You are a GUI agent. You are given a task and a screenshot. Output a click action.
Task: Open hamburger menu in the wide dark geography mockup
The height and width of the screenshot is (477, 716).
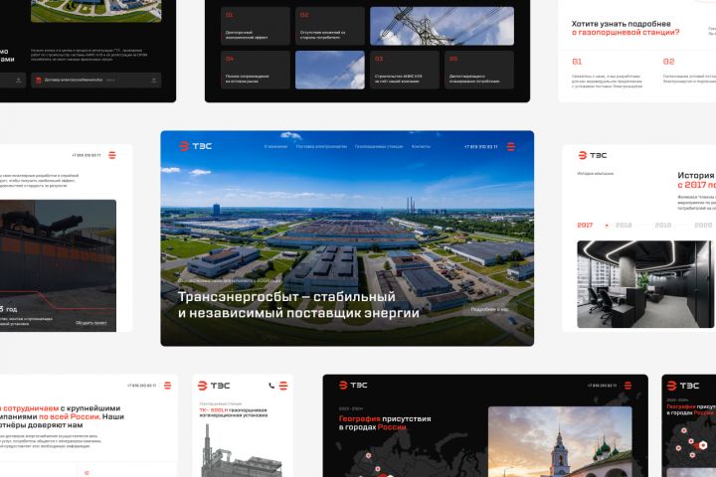point(627,386)
